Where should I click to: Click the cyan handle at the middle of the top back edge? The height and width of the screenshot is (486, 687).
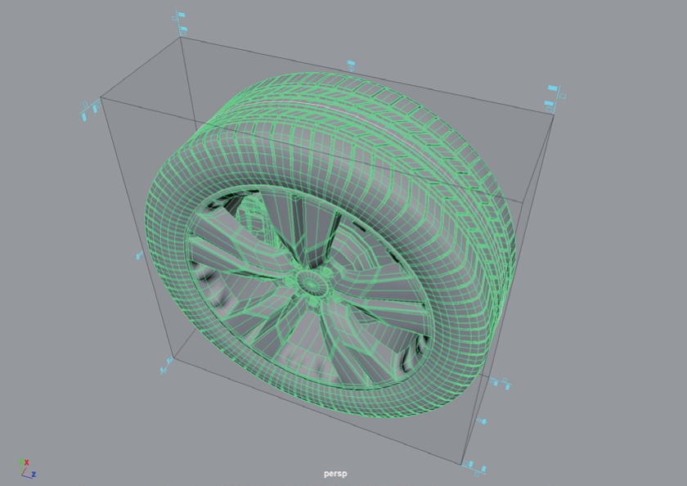pos(352,63)
